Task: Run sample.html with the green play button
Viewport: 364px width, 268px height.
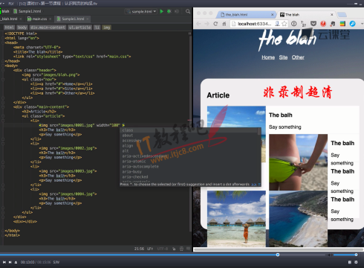Action: (x=162, y=11)
